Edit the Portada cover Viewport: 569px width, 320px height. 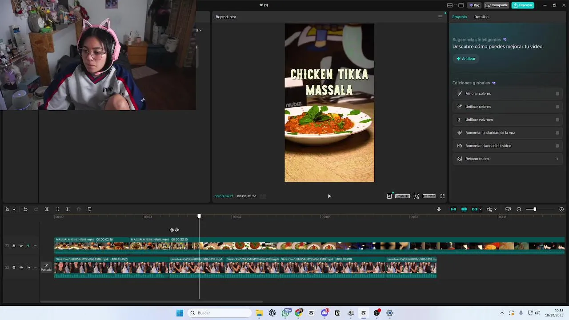coord(46,267)
